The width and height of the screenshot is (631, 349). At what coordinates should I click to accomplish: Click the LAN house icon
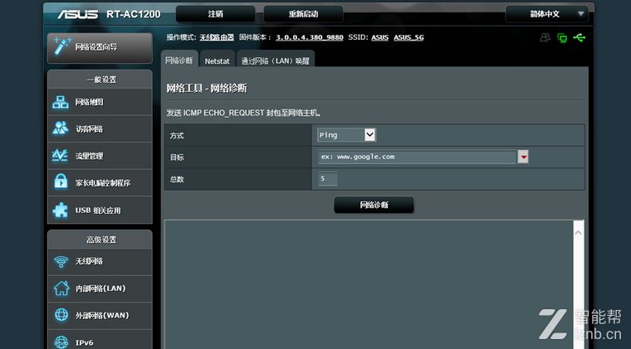tap(61, 288)
